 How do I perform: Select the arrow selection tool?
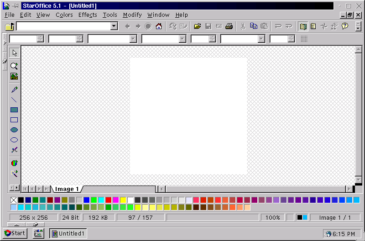pos(14,53)
